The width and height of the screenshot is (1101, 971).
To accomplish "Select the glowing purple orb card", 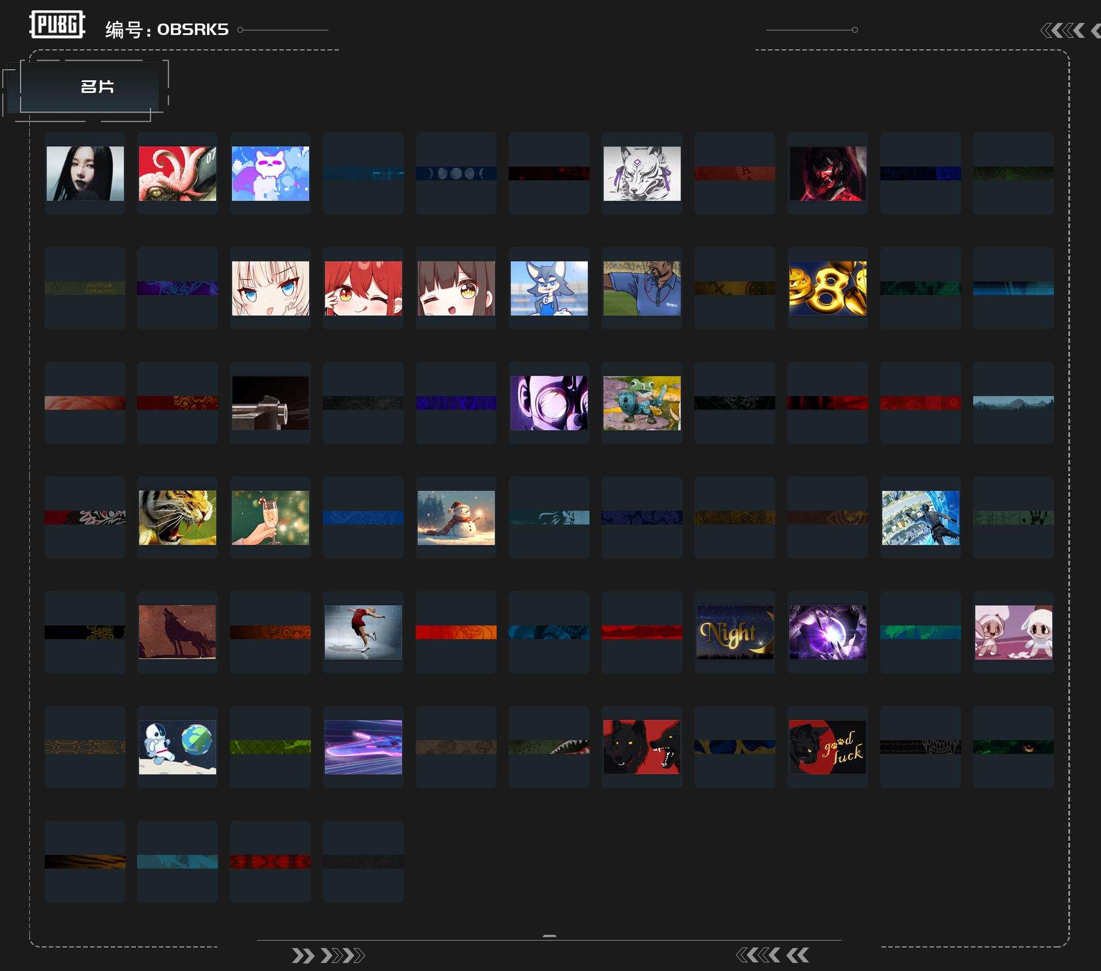I will (x=827, y=632).
